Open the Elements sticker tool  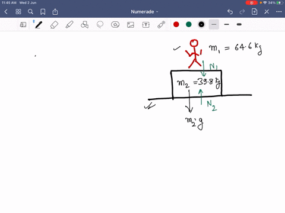pos(115,25)
